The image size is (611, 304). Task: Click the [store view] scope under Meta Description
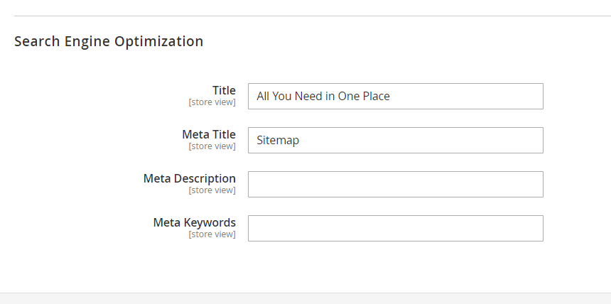pyautogui.click(x=212, y=190)
